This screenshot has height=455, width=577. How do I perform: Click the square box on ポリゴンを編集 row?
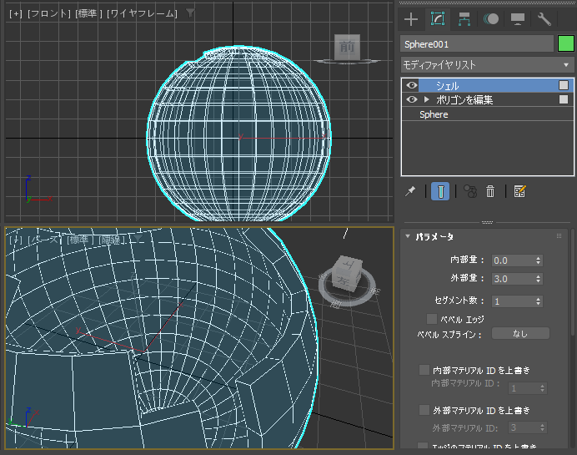pyautogui.click(x=564, y=99)
